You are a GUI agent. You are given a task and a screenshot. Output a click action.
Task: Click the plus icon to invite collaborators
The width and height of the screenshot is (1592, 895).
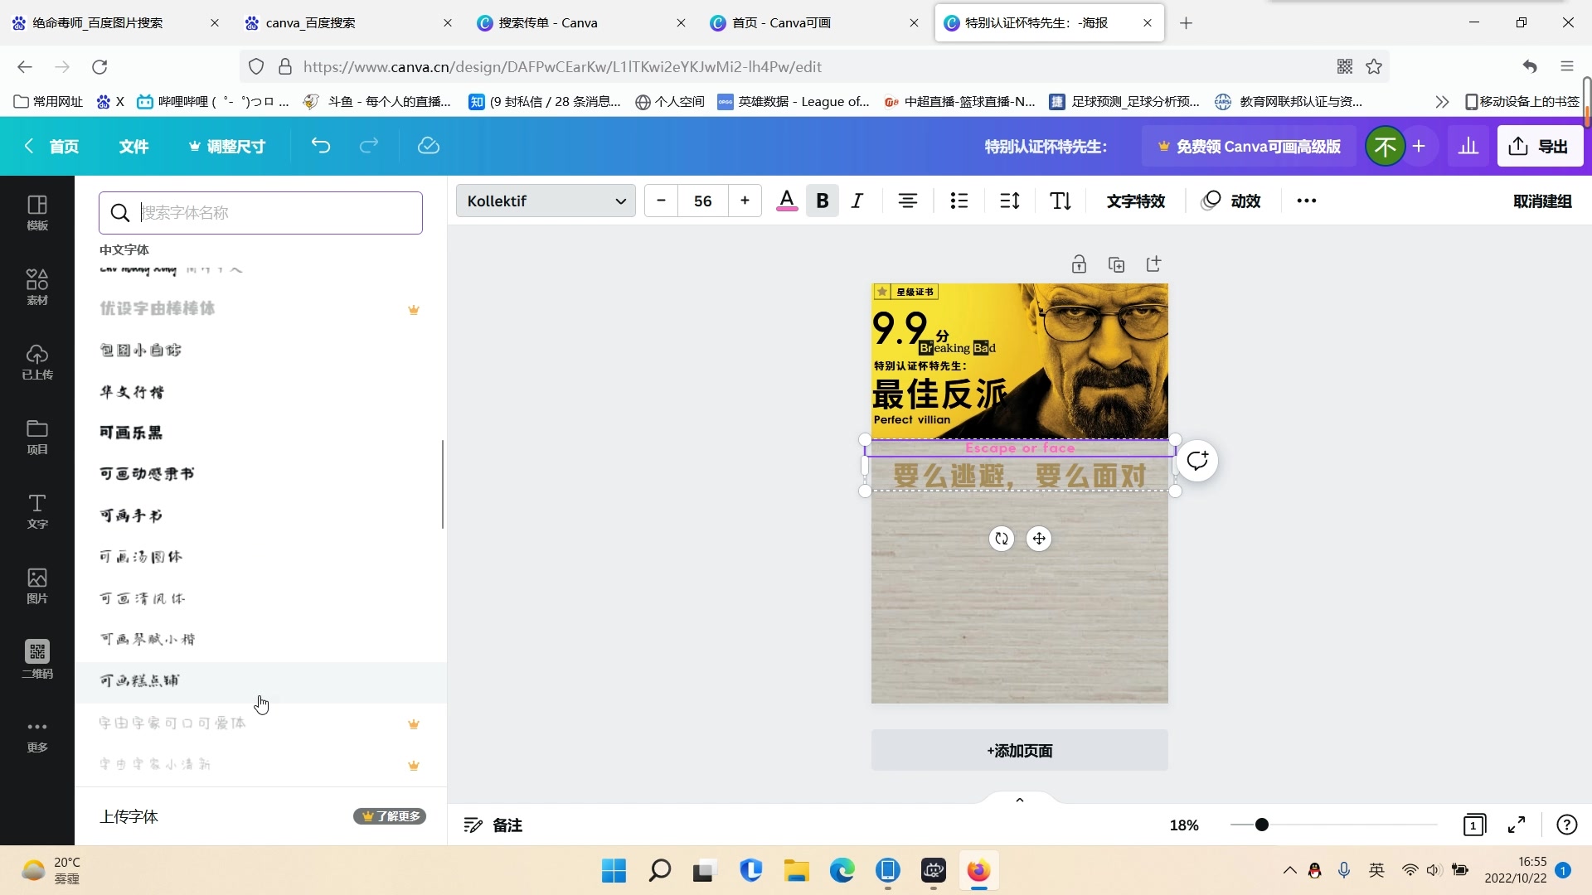[1419, 146]
